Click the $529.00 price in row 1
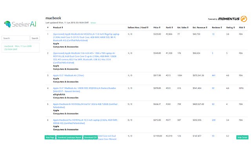This screenshot has width=251, height=156. coord(157,34)
